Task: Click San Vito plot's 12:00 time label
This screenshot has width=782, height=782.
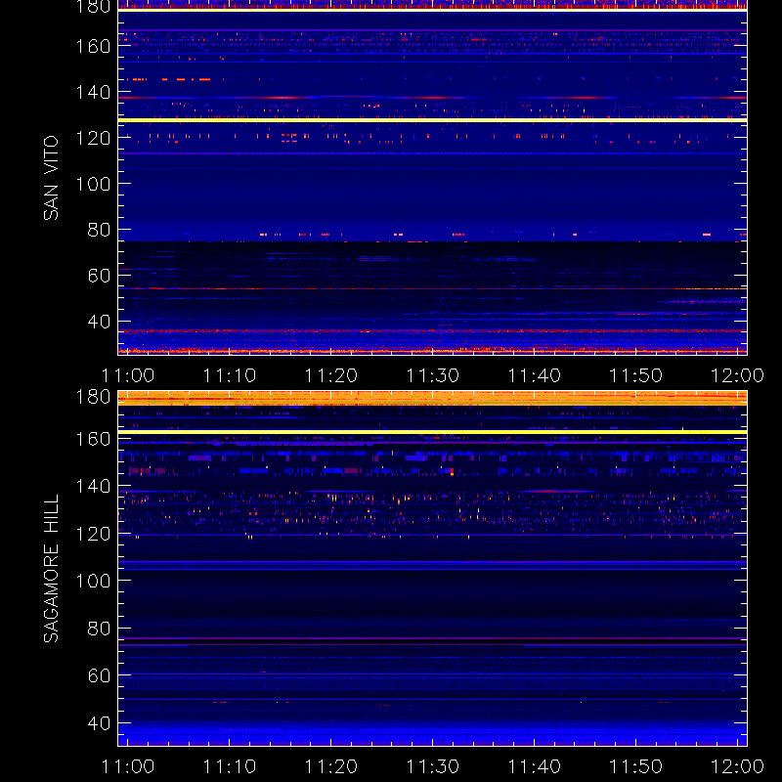Action: pos(737,375)
